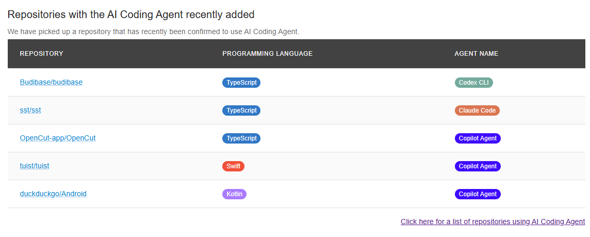Click the description text starting 'We have picked up'
The image size is (590, 237).
(x=153, y=31)
